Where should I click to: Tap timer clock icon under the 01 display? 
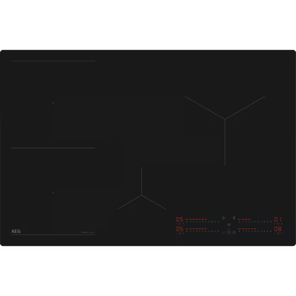(278, 224)
